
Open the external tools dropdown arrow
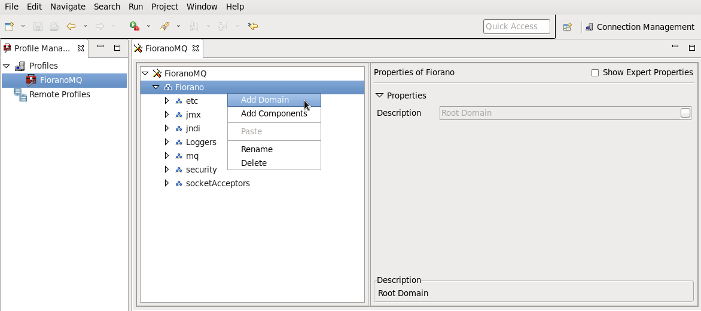click(x=148, y=26)
